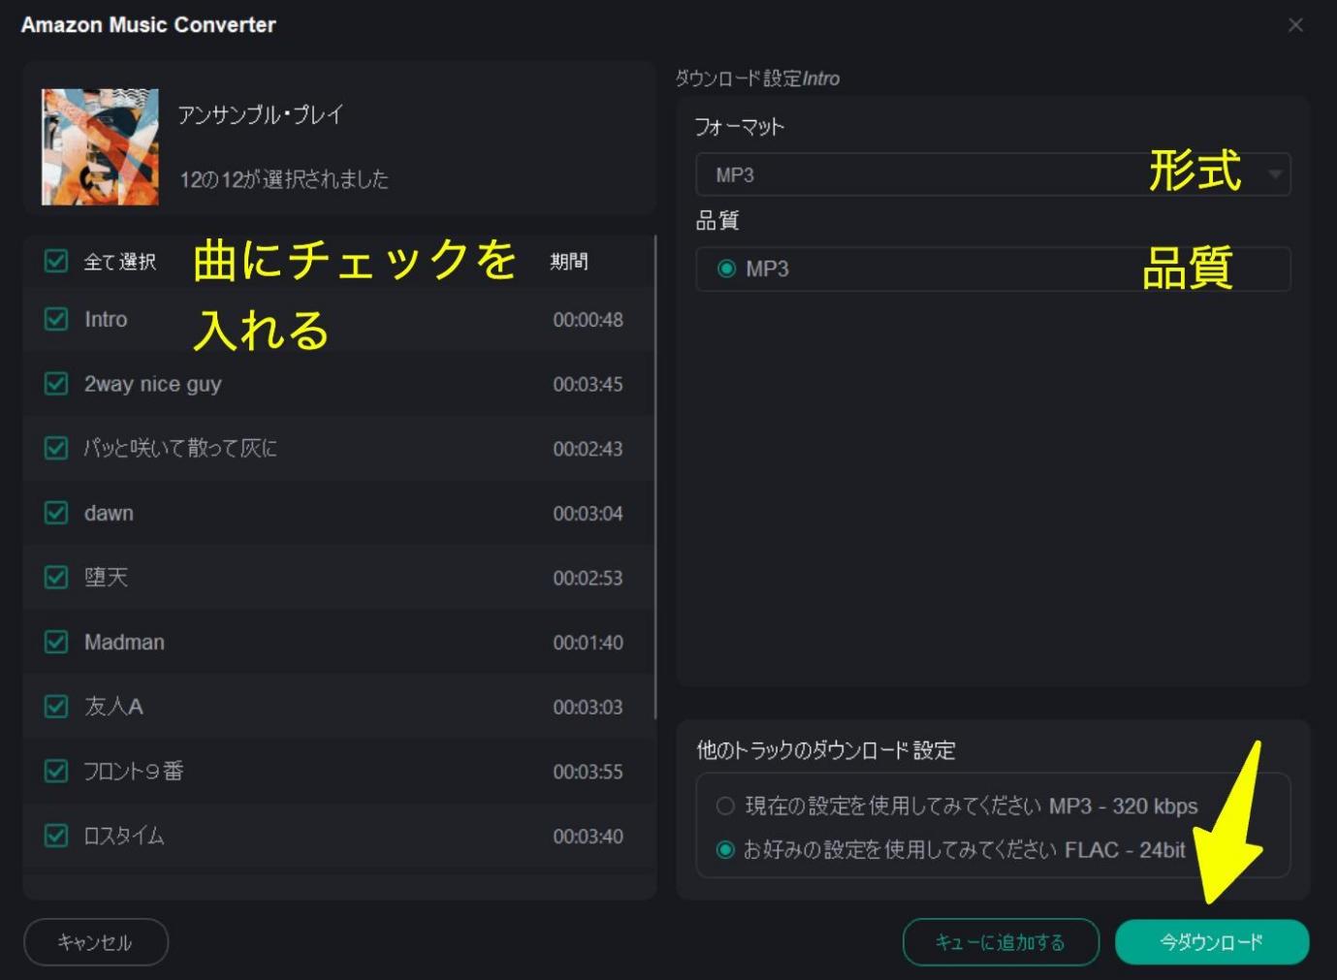Uncheck the 友人A track checkbox
The width and height of the screenshot is (1337, 980).
coord(56,706)
